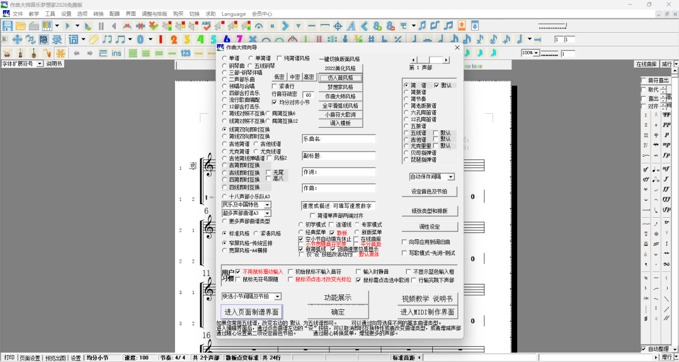Open the 民乐及中国特色 dropdown
Viewport: 679px width, 362px height.
click(x=267, y=204)
